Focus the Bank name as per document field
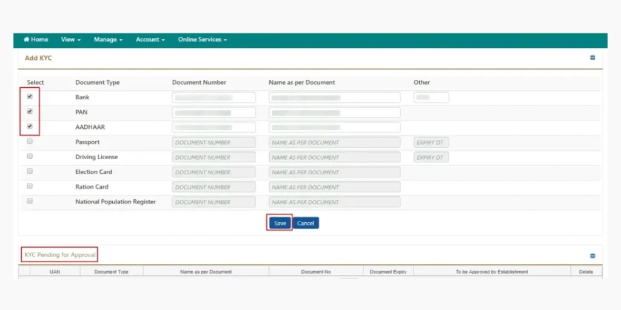The image size is (621, 310). click(335, 97)
